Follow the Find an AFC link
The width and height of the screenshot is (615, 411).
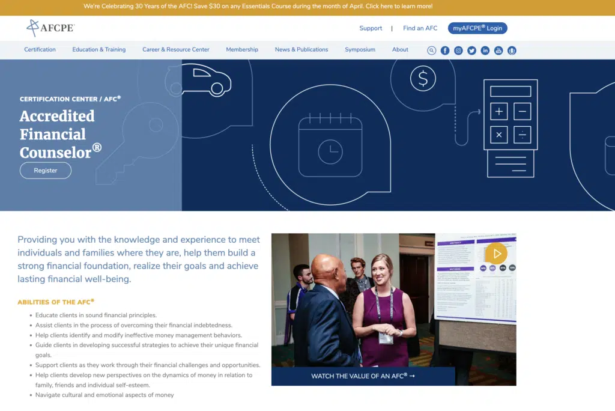pos(420,28)
